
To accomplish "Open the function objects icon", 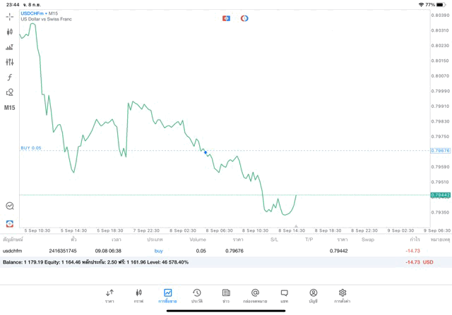I will tap(10, 78).
